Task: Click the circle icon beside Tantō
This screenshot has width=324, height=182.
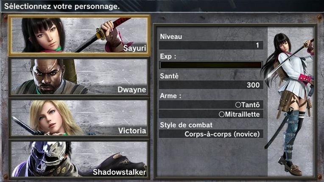Action: pos(238,105)
